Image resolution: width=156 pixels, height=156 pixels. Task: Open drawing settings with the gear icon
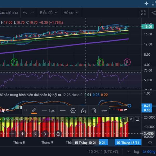click(x=73, y=111)
